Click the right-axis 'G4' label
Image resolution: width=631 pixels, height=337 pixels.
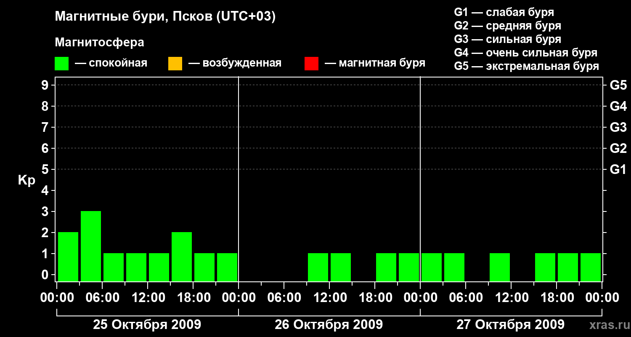point(618,106)
